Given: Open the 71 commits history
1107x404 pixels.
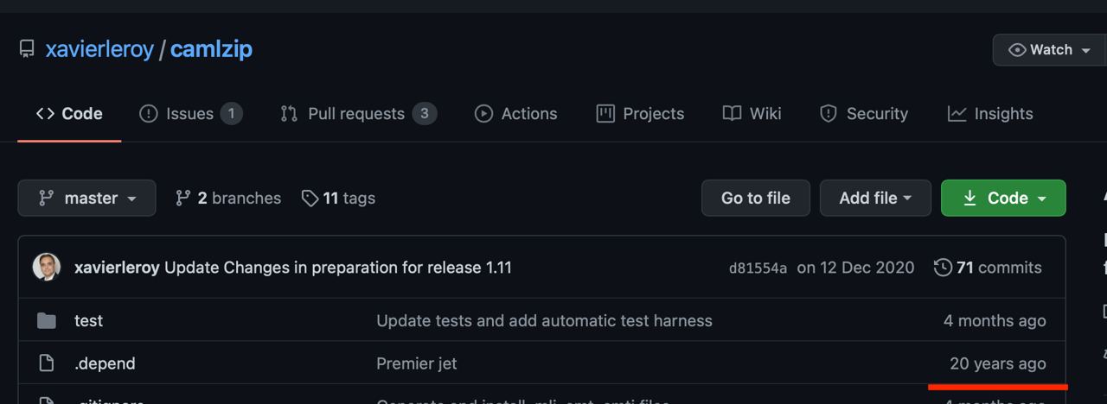Looking at the screenshot, I should point(988,268).
